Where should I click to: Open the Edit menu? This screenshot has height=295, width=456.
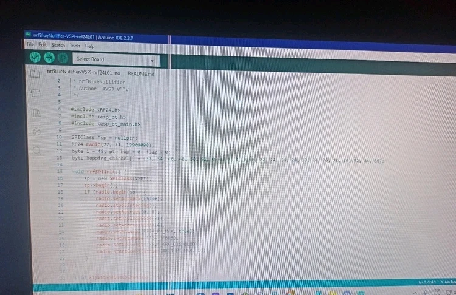pos(42,45)
